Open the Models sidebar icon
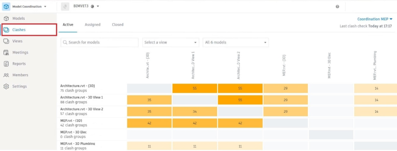The width and height of the screenshot is (397, 151). [6, 19]
